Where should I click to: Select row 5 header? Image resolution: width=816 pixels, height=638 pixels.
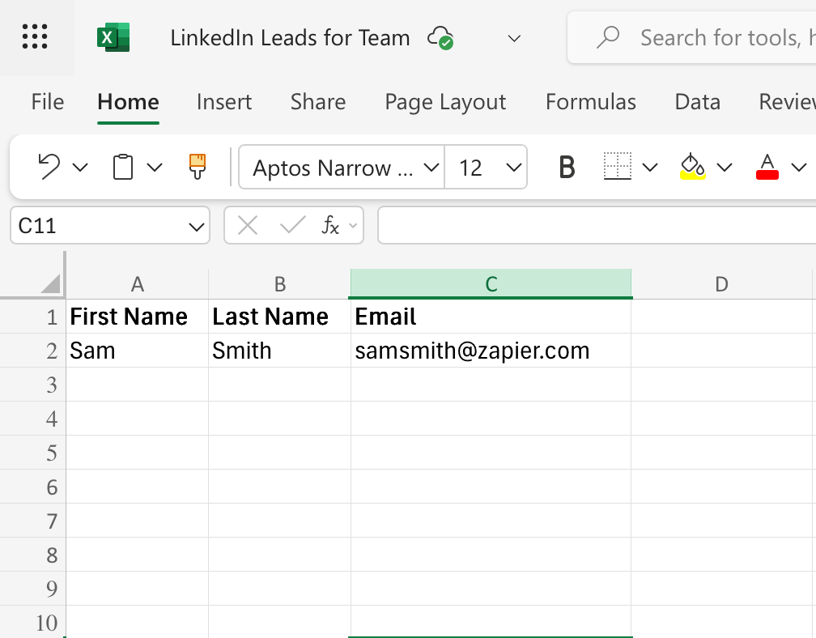(x=32, y=453)
